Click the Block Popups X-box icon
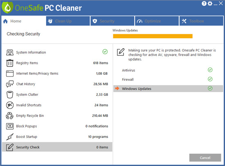 point(10,126)
